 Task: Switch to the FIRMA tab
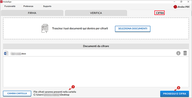tap(32, 13)
